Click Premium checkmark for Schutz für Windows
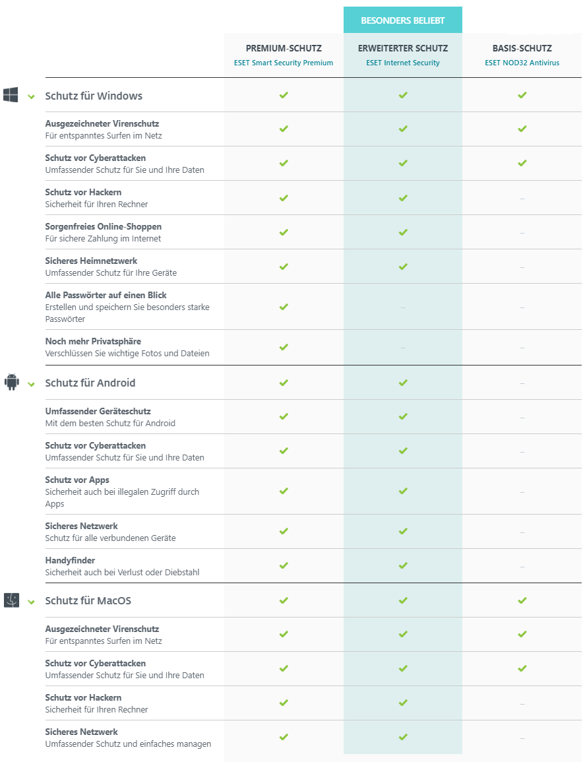The height and width of the screenshot is (762, 583). [x=284, y=95]
